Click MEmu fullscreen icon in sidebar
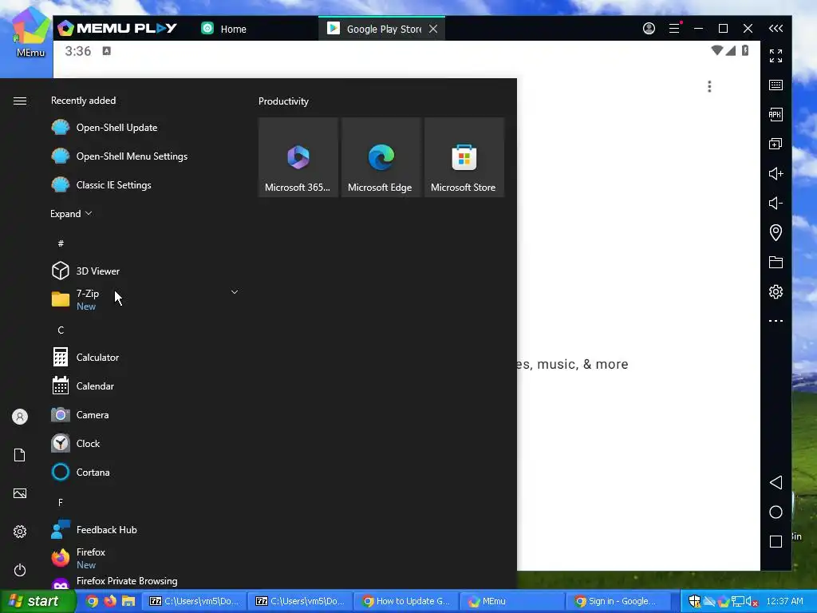 (x=776, y=56)
